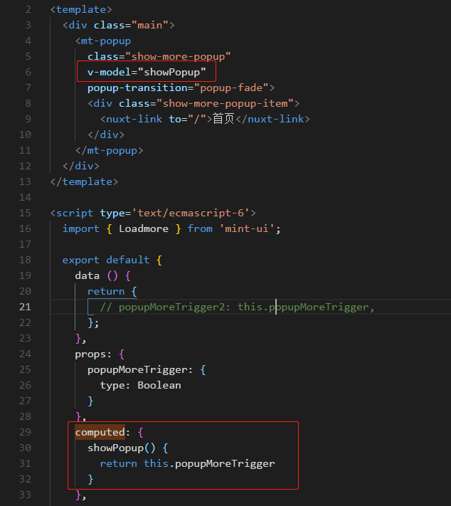Image resolution: width=451 pixels, height=506 pixels.
Task: Click the closing </template> tag
Action: [x=84, y=181]
